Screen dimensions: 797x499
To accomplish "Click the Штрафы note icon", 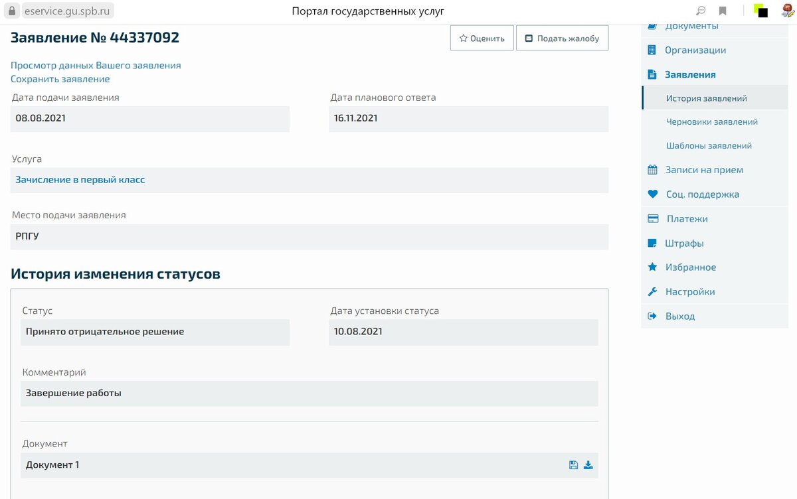I will pyautogui.click(x=652, y=243).
